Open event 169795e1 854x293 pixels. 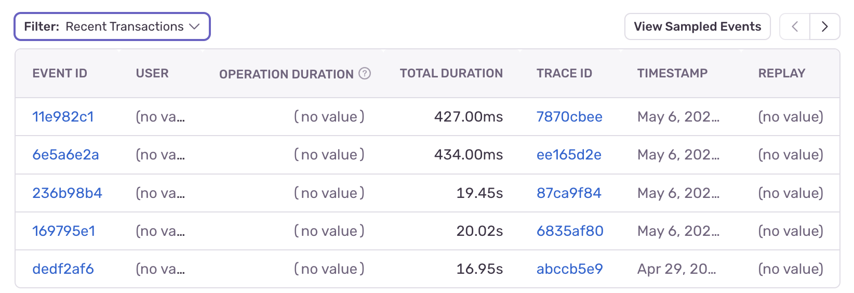point(64,231)
